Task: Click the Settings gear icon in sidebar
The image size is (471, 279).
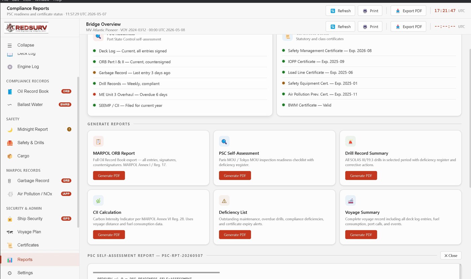Action: coord(10,273)
